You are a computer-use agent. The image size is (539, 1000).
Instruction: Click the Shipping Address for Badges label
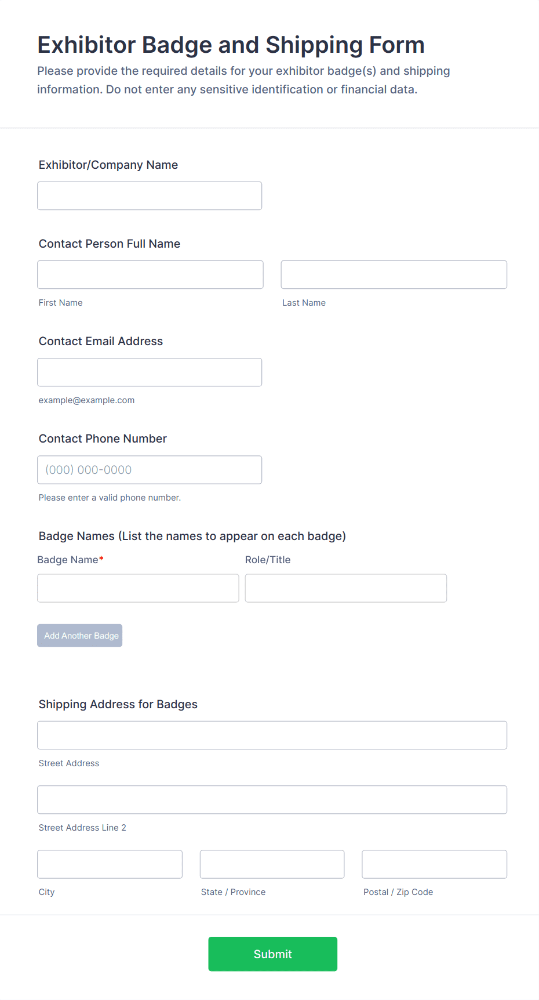[118, 704]
